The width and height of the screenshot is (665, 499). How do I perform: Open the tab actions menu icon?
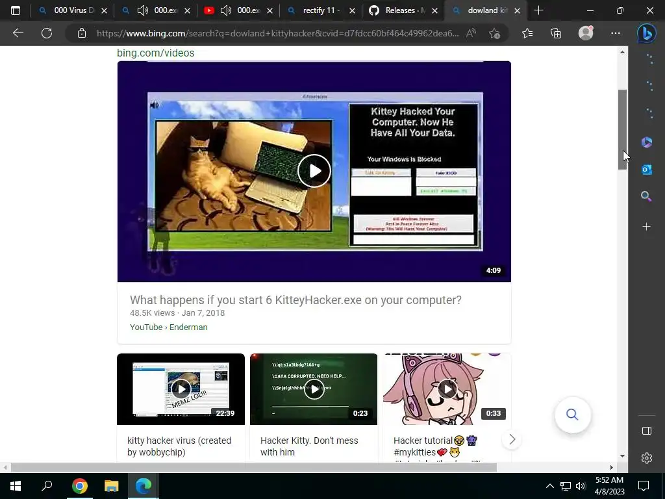pos(16,10)
